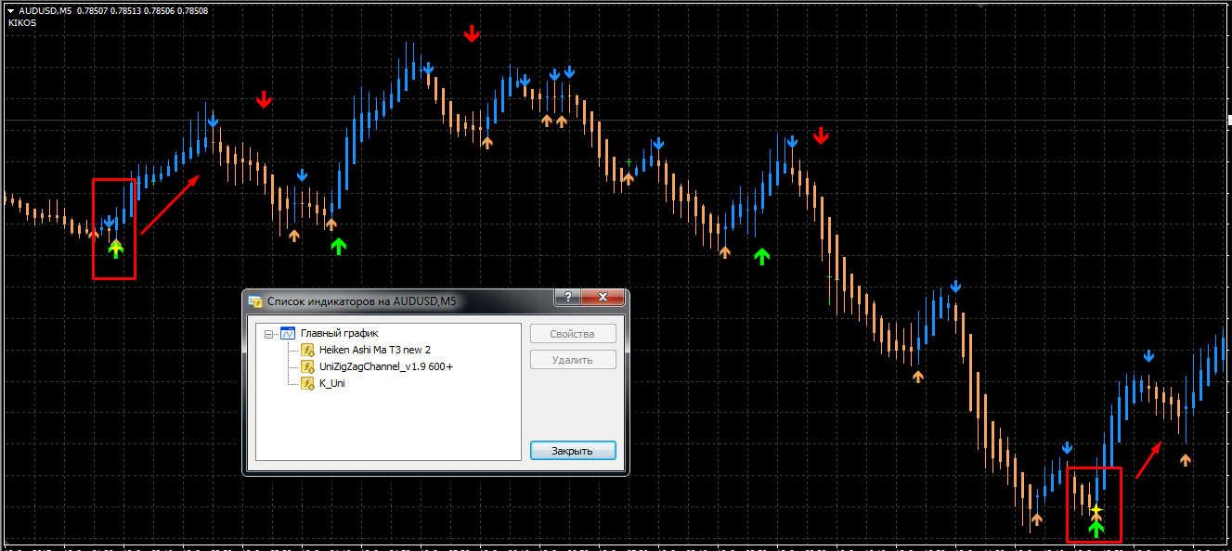Click the Главный график chart icon
Viewport: 1232px width, 551px height.
tap(288, 334)
